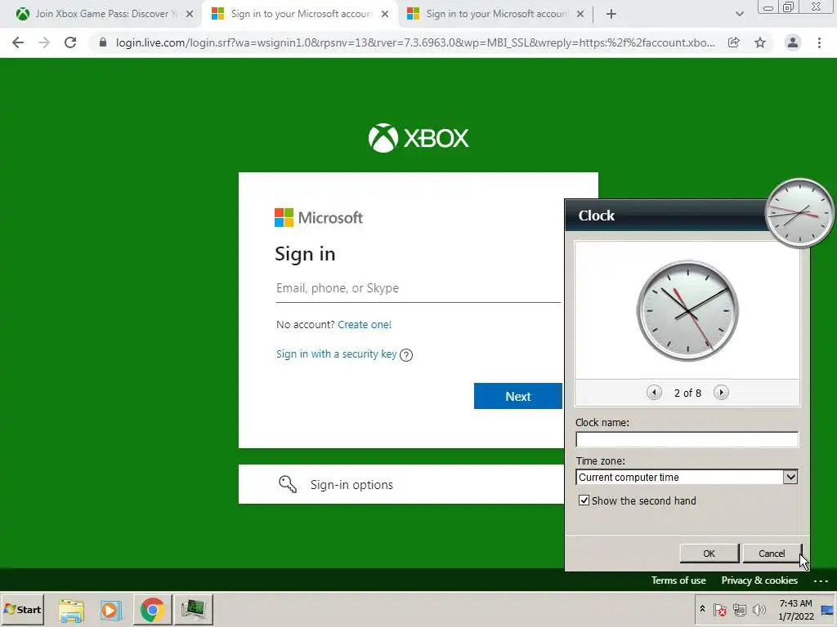Click the clock face preview image

tap(687, 310)
